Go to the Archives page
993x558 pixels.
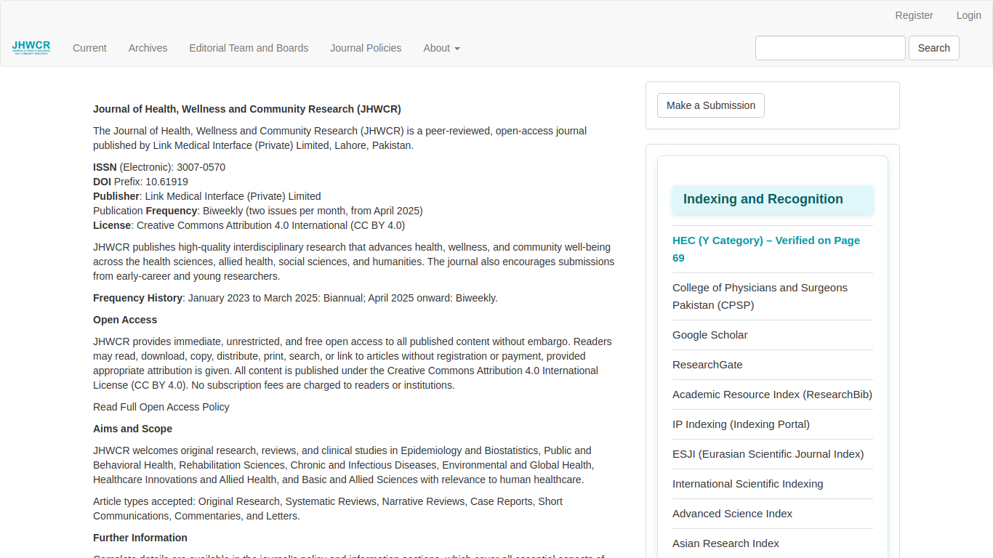point(148,48)
